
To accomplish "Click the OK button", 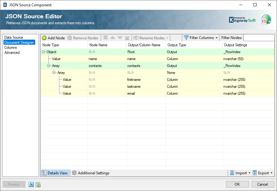I will [x=237, y=184].
